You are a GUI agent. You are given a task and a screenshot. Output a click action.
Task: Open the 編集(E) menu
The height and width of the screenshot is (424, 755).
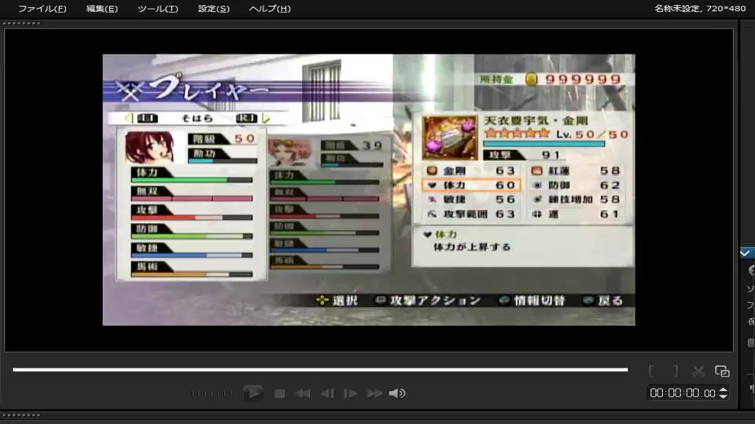[101, 9]
